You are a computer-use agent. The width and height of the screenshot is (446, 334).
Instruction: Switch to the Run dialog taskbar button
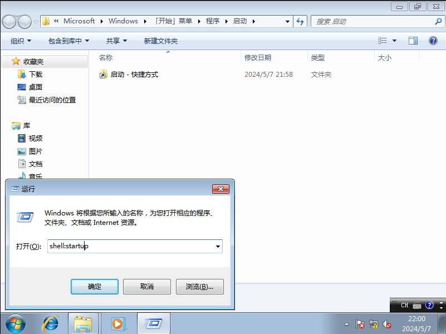pos(154,323)
